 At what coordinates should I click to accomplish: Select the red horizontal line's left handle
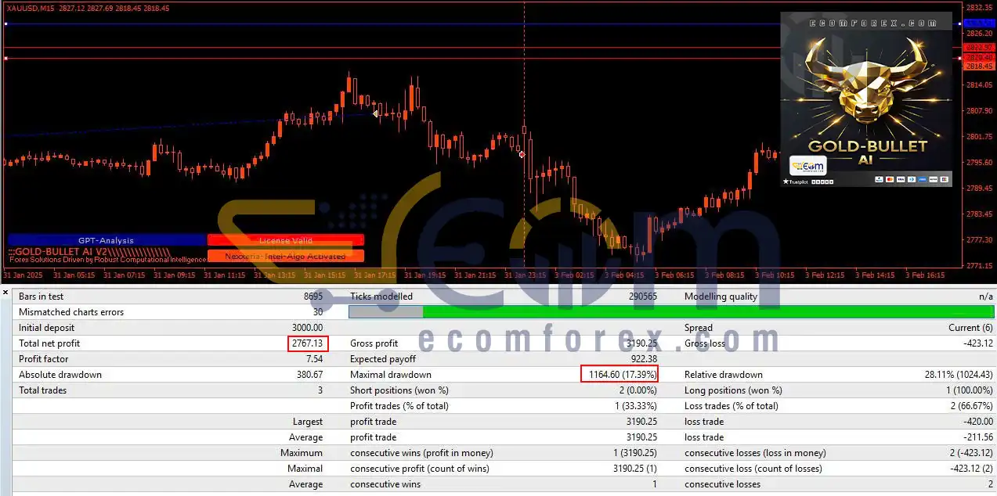coord(5,59)
